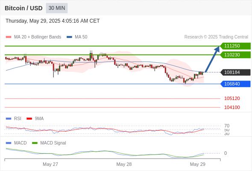Select the blue 106840 pivot price tag

235,84
